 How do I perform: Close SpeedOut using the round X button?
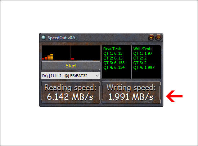[x=158, y=37]
